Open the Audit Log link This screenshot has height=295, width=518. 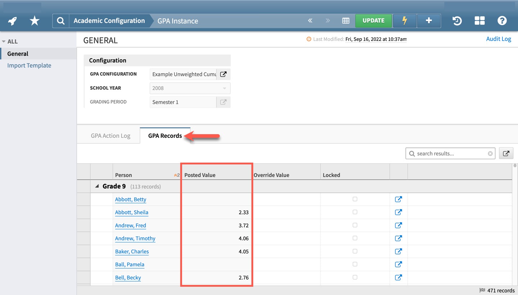pos(498,39)
